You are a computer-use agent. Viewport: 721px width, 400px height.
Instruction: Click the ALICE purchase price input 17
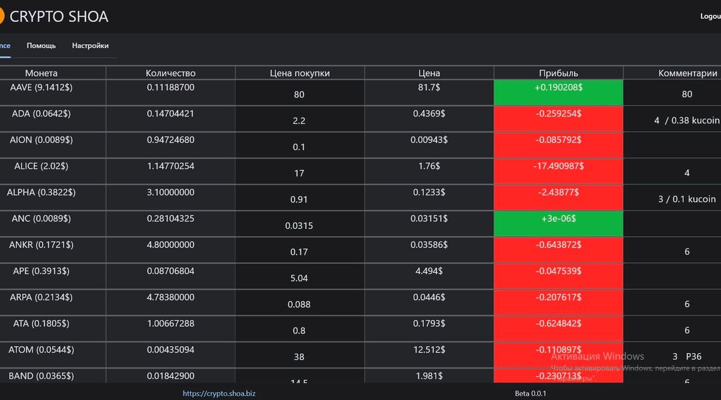point(299,173)
